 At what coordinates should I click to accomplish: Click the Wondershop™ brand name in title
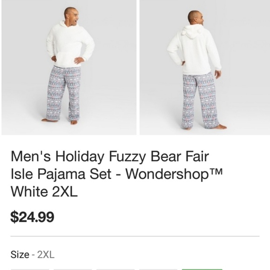[174, 174]
